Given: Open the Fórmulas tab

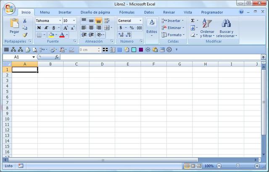Looking at the screenshot, I should [x=127, y=12].
